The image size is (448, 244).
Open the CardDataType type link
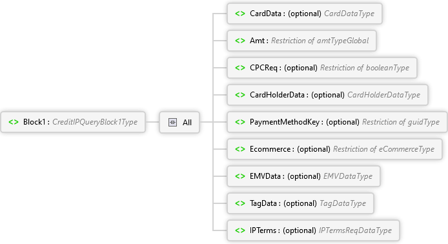349,14
